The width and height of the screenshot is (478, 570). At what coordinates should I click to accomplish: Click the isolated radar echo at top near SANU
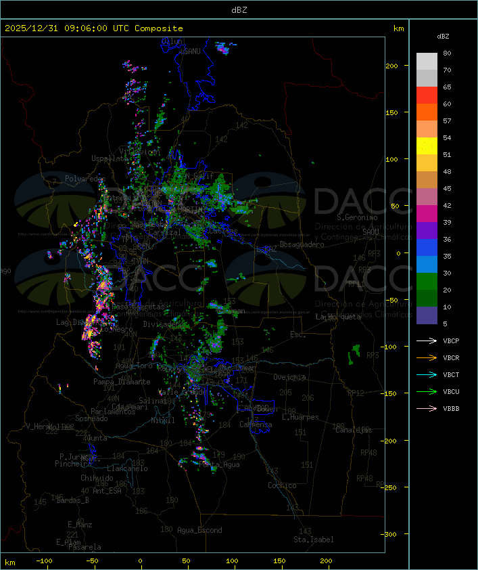coord(224,48)
